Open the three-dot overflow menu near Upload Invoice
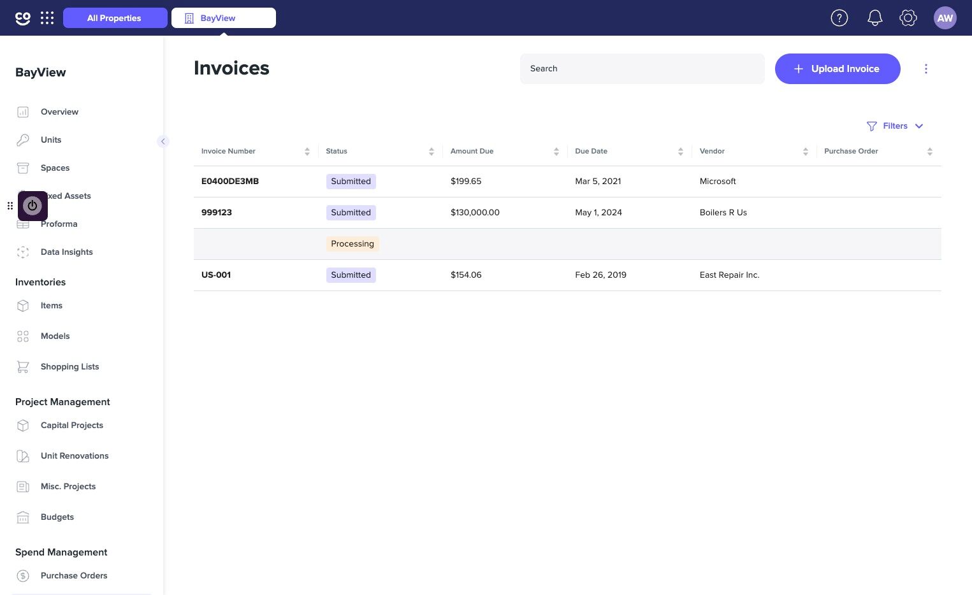972x595 pixels. pyautogui.click(x=926, y=68)
